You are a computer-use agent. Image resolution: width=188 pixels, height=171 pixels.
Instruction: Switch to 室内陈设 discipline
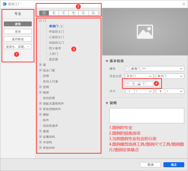pyautogui.click(x=18, y=39)
